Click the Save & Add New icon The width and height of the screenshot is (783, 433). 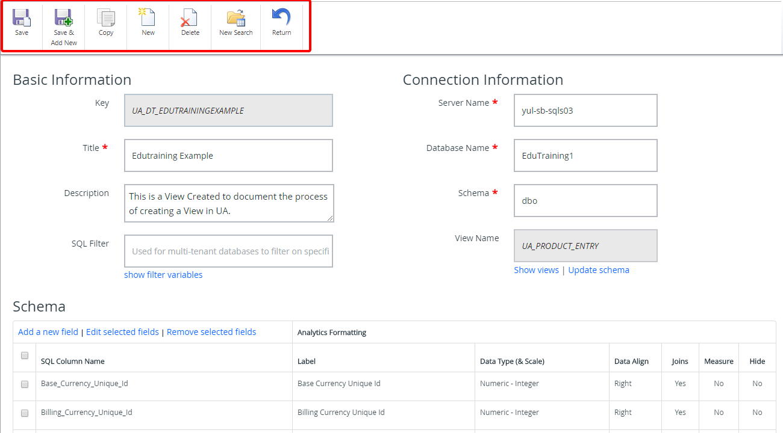(x=64, y=18)
